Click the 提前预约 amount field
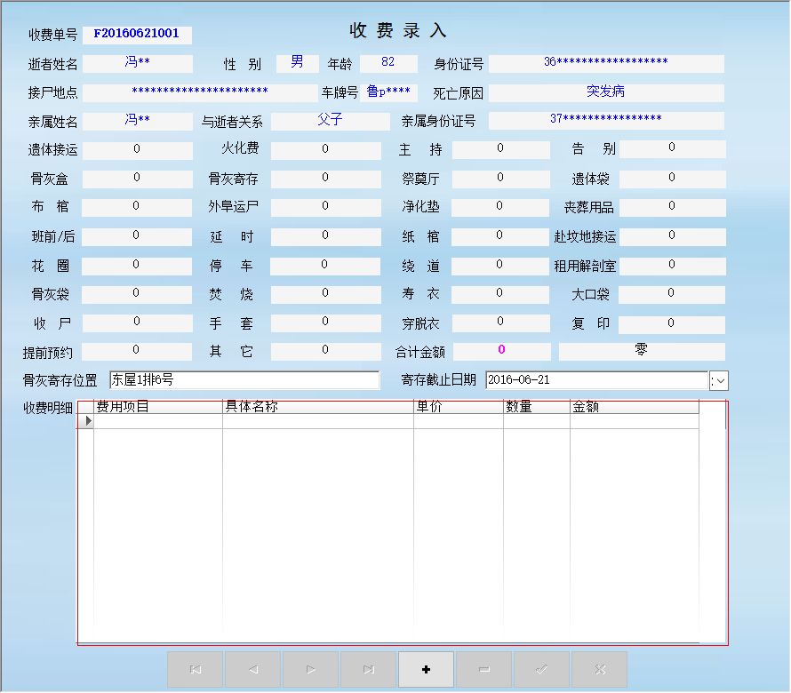The image size is (791, 693). pyautogui.click(x=137, y=352)
